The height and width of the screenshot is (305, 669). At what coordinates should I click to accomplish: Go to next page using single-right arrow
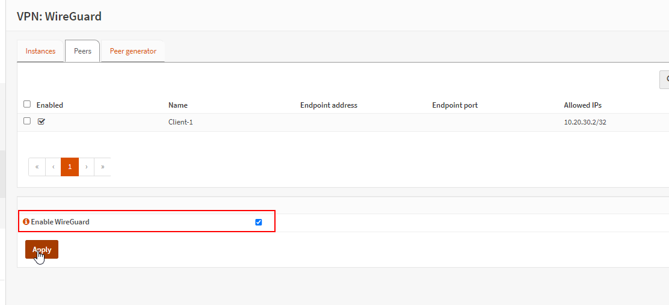[87, 167]
